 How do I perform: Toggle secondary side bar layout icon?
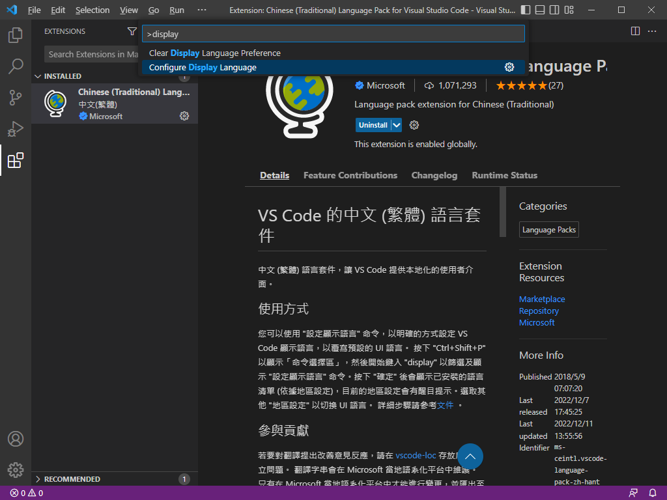[x=554, y=10]
